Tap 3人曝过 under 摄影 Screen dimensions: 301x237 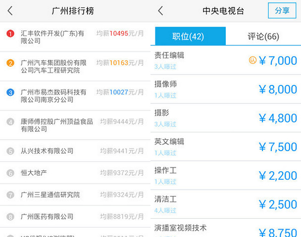pos(165,124)
